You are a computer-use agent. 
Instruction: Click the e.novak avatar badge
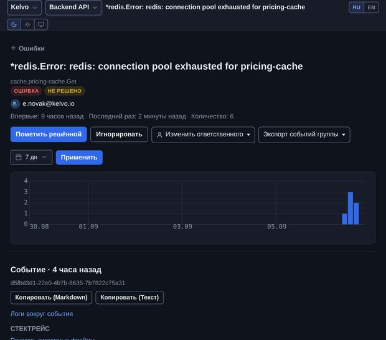(x=15, y=103)
